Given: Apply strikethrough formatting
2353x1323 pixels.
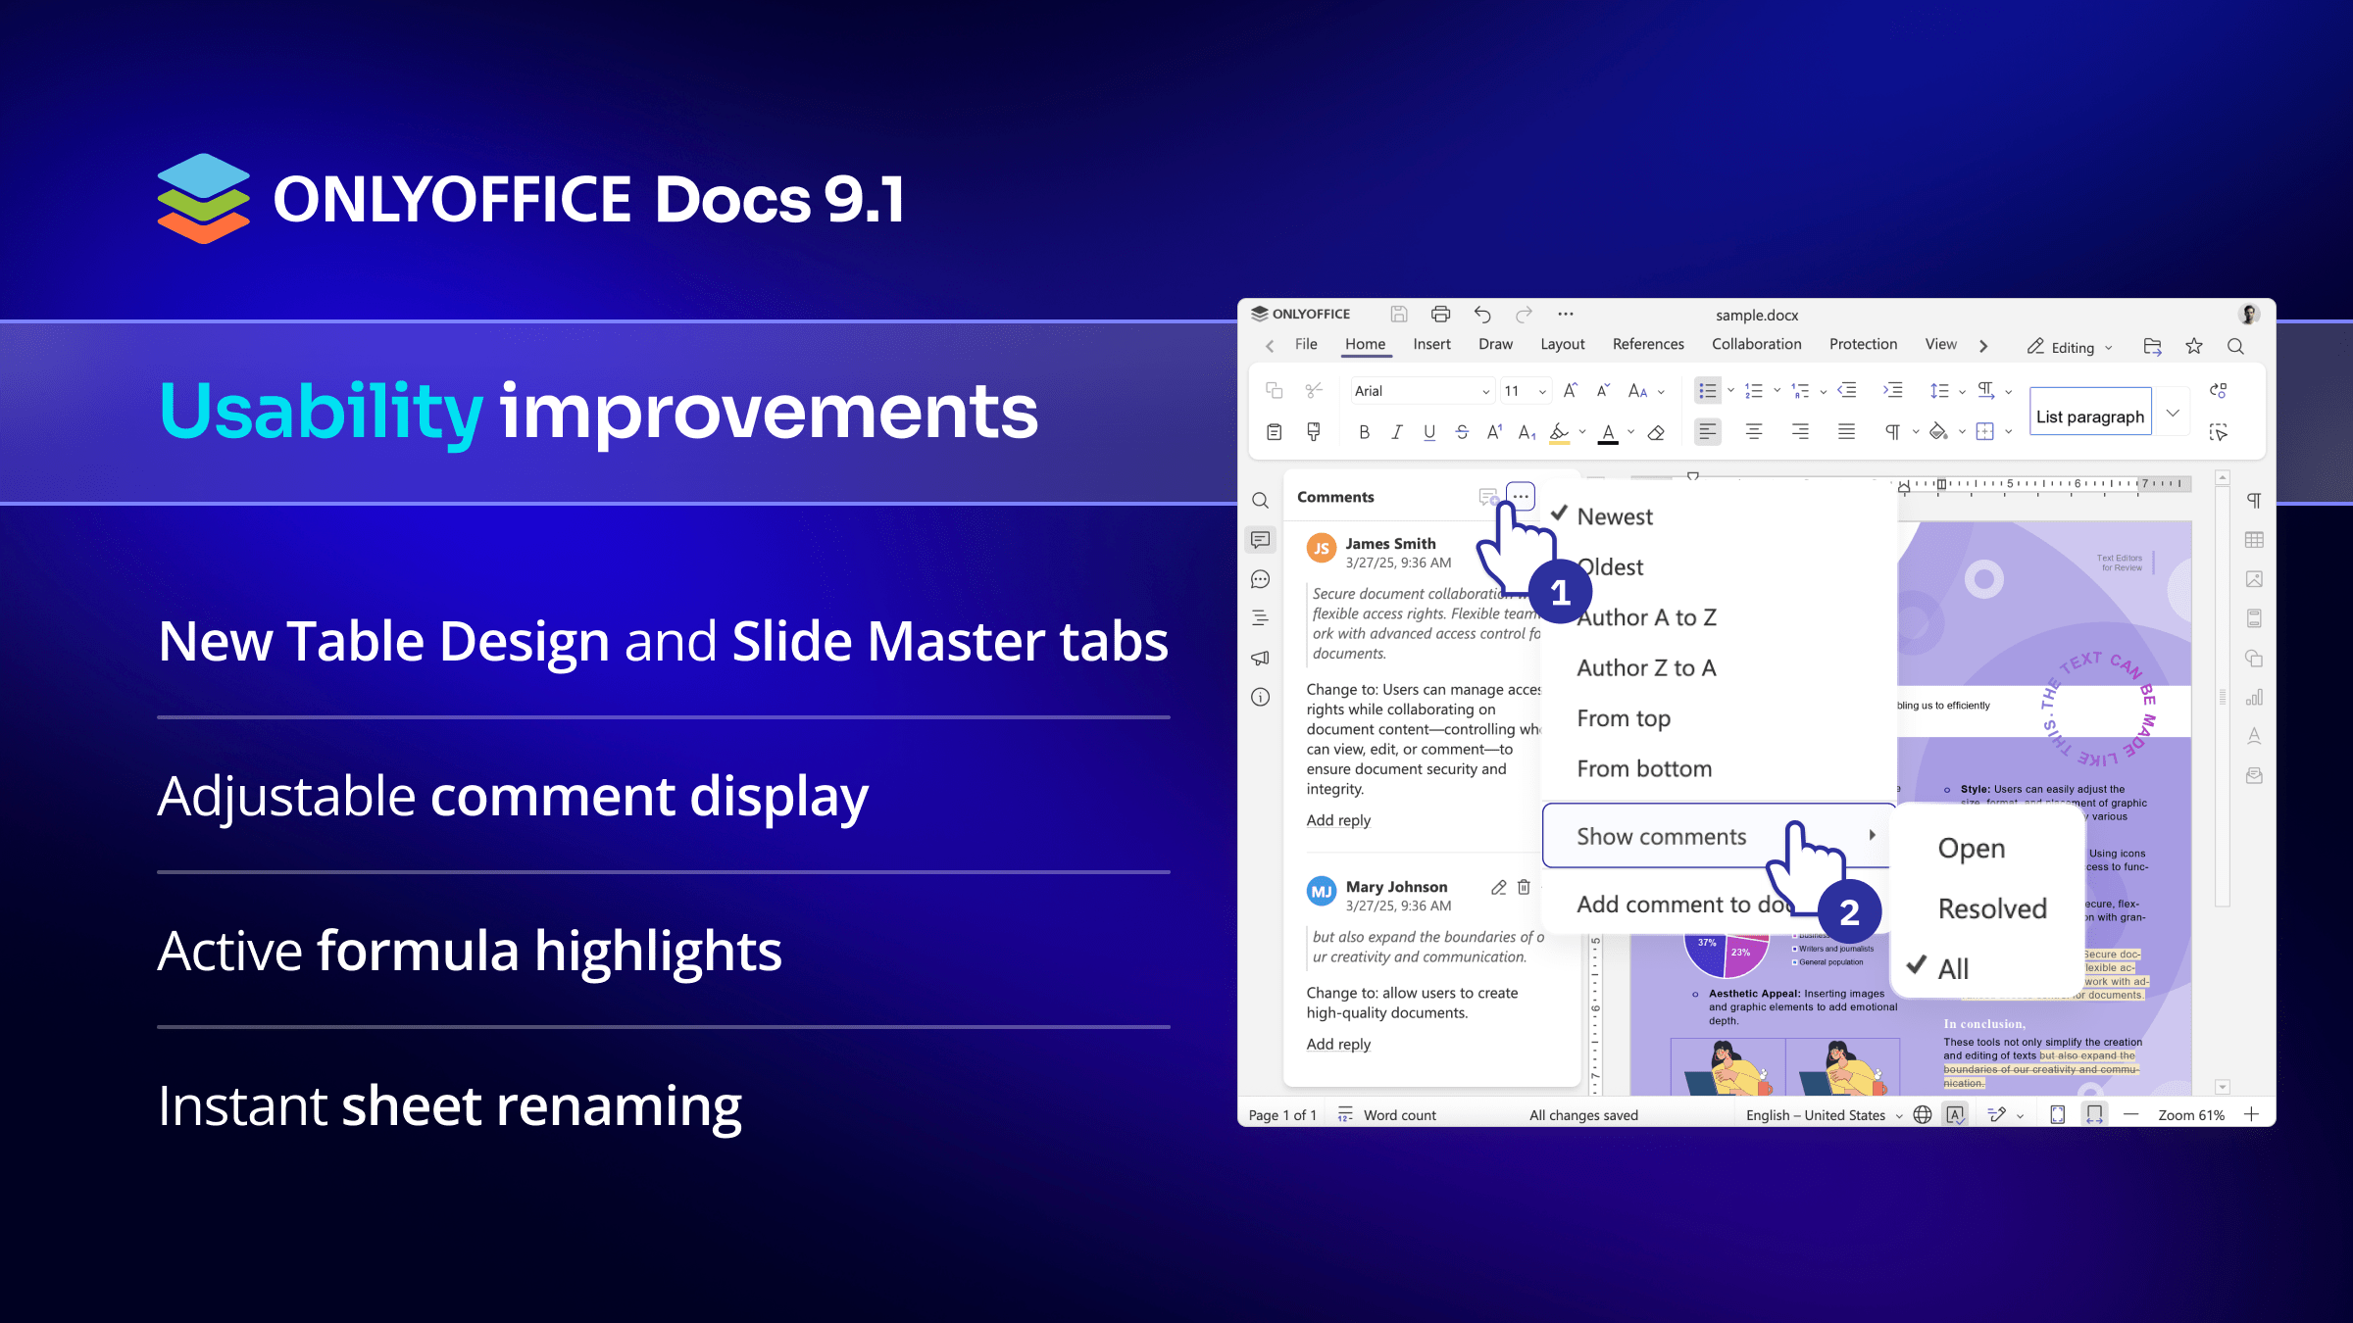Looking at the screenshot, I should [x=1462, y=432].
